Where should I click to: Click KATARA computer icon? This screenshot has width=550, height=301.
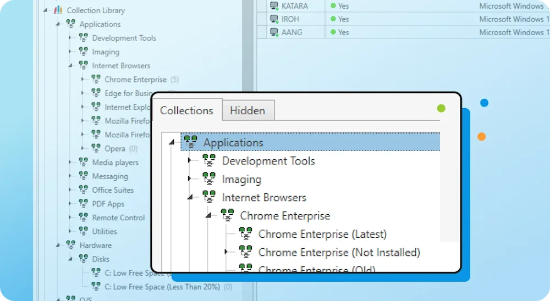click(274, 5)
